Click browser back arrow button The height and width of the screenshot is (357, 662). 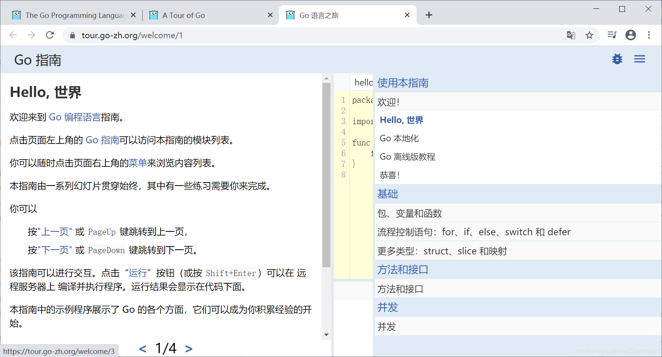(13, 35)
